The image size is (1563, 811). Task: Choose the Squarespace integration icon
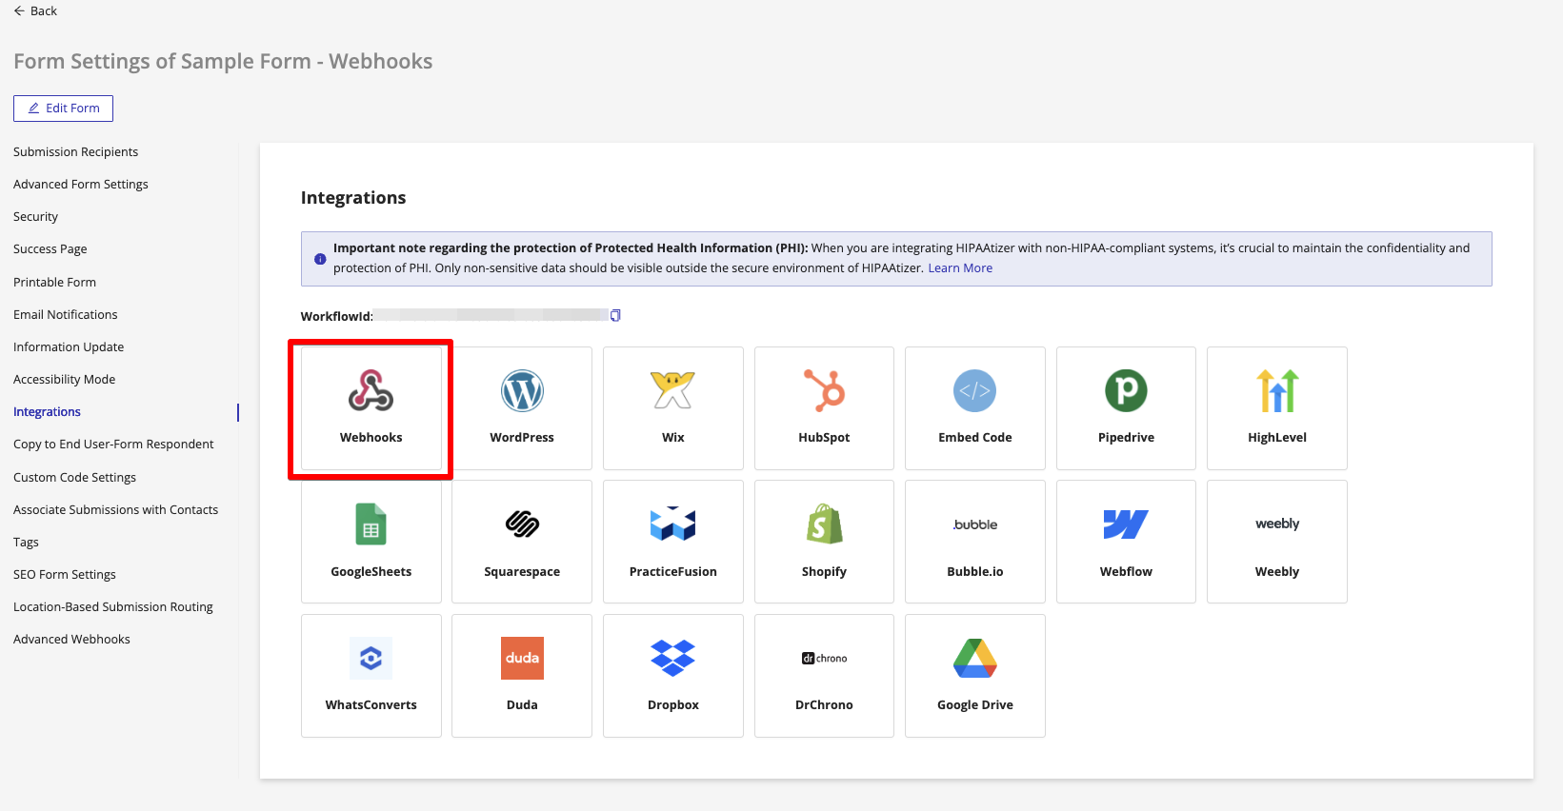[522, 524]
